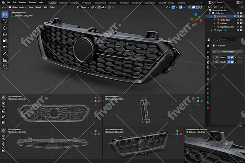
Task: Toggle the snapping magnet in viewport header
Action: click(99, 7)
